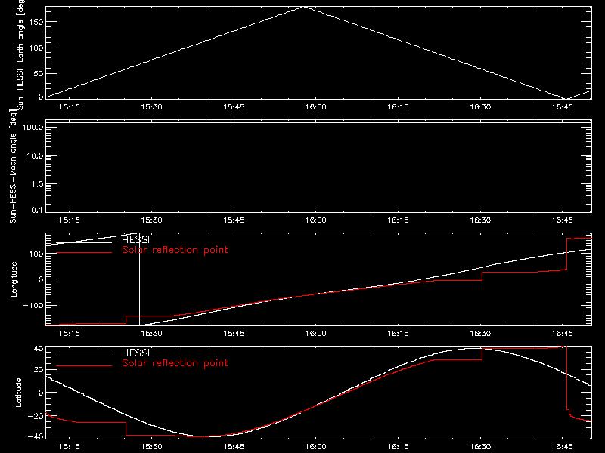Click 15:30 time label under Longitude plot
The height and width of the screenshot is (453, 605).
pyautogui.click(x=151, y=334)
